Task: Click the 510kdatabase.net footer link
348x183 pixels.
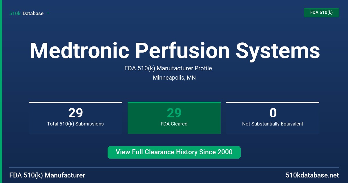Action: coord(312,175)
